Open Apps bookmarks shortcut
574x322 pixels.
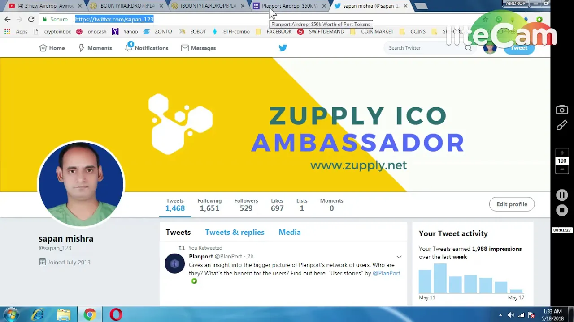(16, 31)
